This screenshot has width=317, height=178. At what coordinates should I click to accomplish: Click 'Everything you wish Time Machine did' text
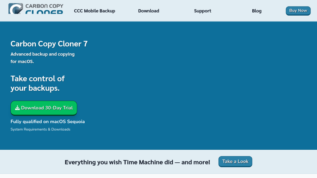click(x=119, y=162)
